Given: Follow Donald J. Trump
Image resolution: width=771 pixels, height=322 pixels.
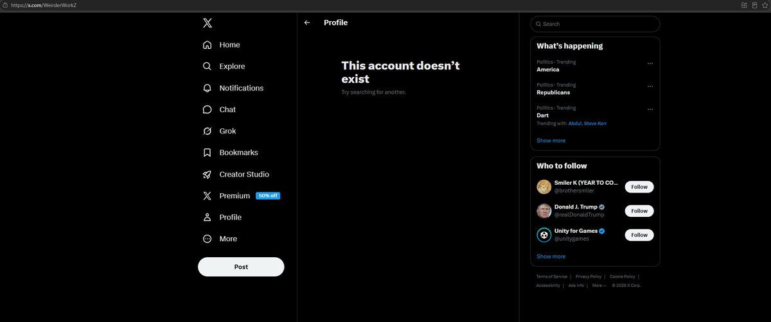Looking at the screenshot, I should pyautogui.click(x=639, y=211).
